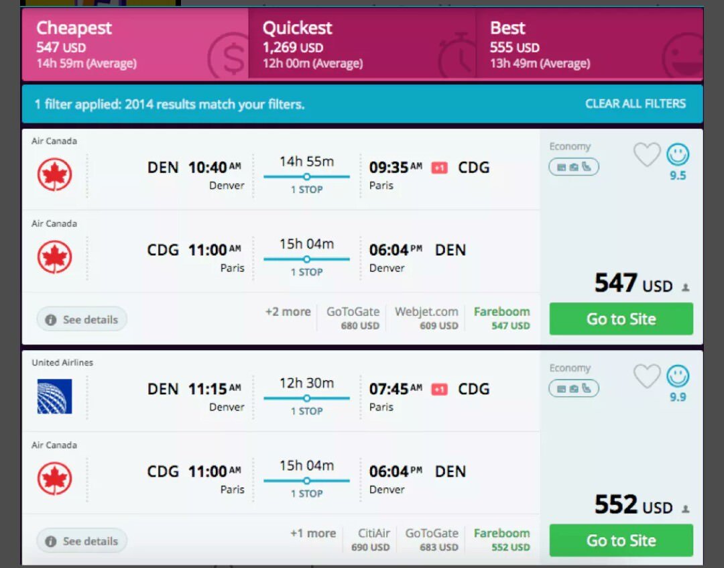Image resolution: width=724 pixels, height=568 pixels.
Task: Click the Air Canada logo on DEN 10:40 flight
Action: (x=54, y=174)
